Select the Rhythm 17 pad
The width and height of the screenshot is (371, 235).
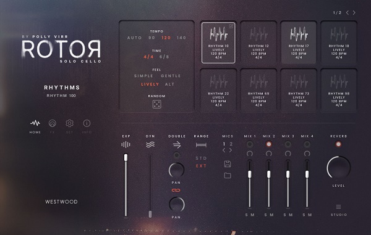click(x=299, y=43)
